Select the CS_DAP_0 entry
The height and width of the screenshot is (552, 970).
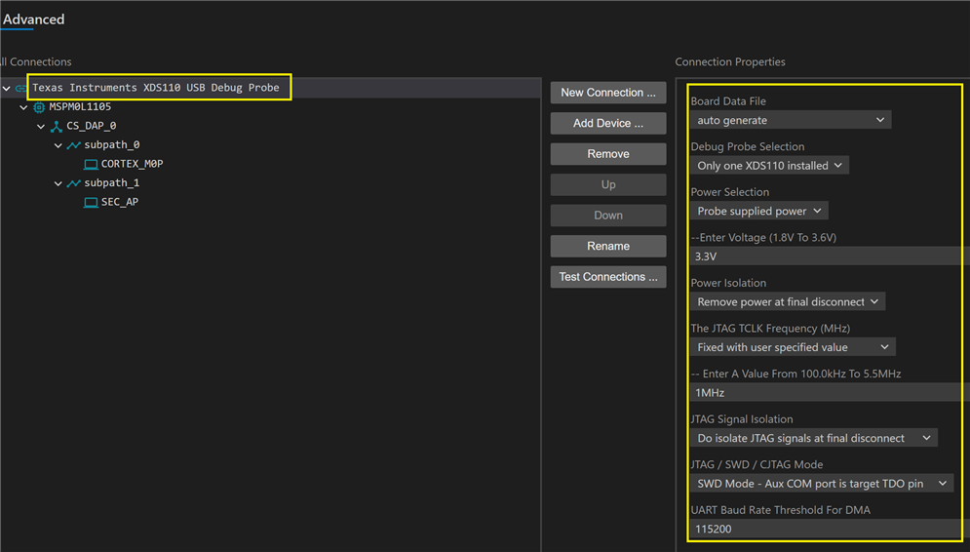coord(91,126)
